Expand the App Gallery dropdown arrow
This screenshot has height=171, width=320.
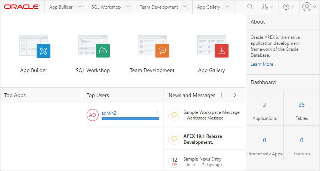point(227,6)
